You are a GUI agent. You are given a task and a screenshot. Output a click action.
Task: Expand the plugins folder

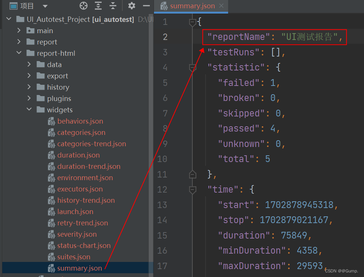[x=29, y=98]
